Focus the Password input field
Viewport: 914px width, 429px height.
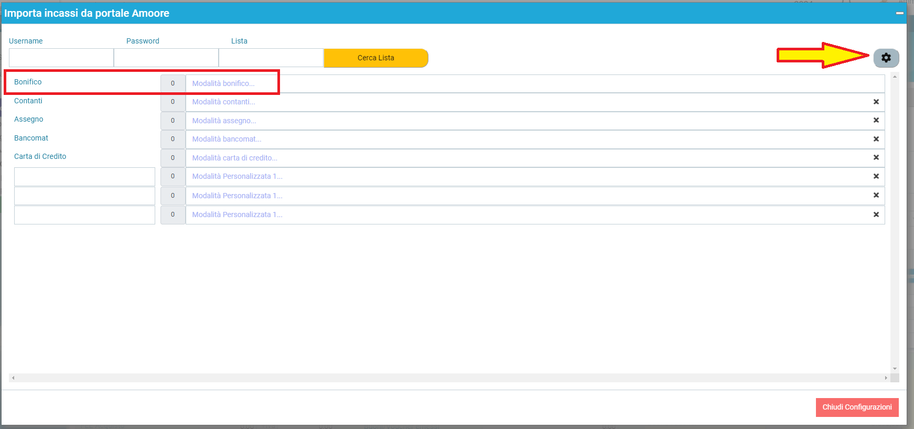click(166, 58)
